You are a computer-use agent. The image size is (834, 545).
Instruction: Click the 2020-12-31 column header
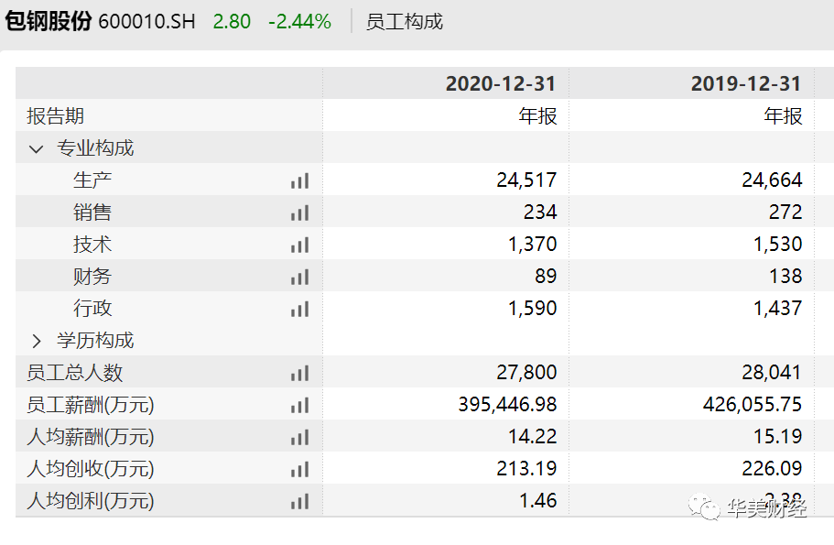501,83
